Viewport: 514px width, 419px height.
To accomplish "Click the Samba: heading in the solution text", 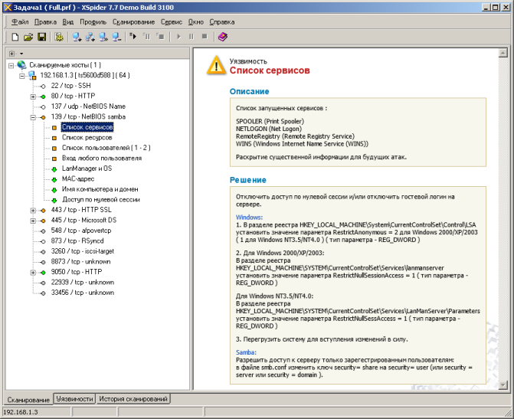I will click(x=246, y=352).
